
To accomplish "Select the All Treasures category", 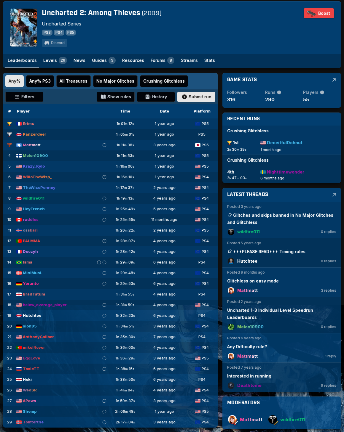I will coord(74,81).
